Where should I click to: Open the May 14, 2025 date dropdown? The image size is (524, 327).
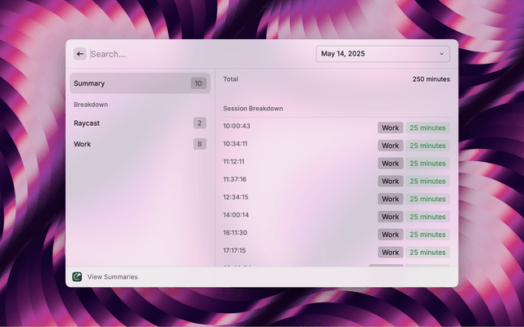click(382, 54)
